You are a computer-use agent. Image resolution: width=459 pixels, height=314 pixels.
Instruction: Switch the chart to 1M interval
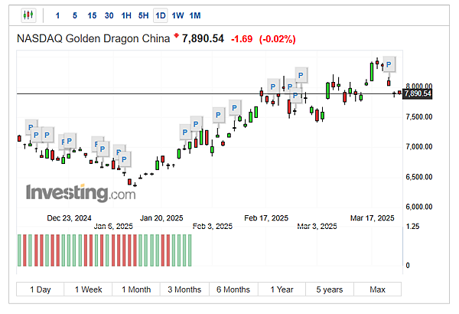coord(195,15)
